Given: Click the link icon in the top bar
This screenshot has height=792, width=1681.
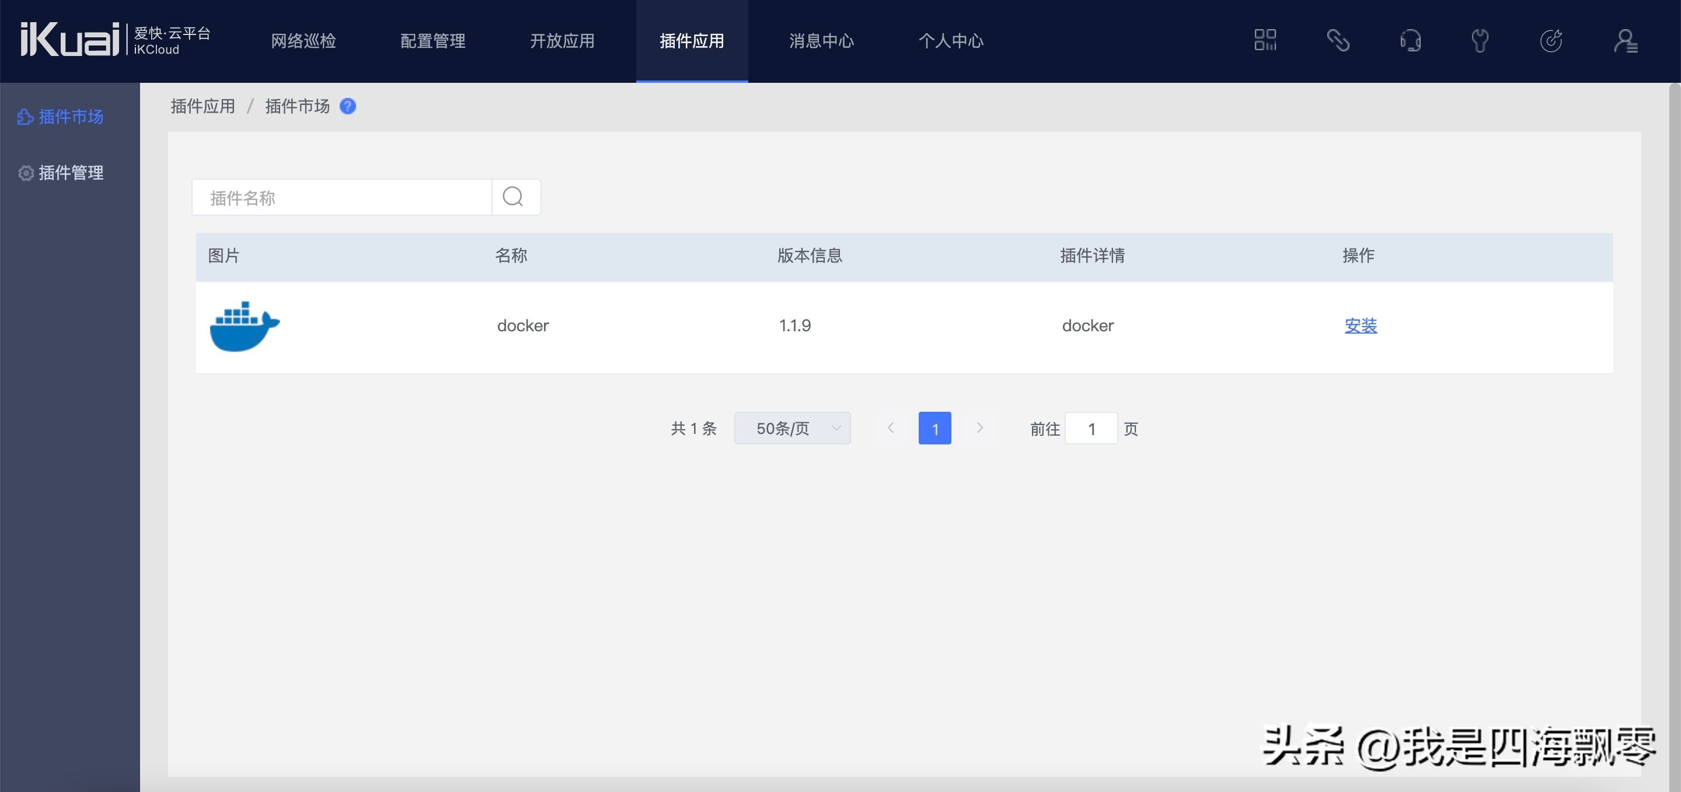Looking at the screenshot, I should [x=1338, y=40].
